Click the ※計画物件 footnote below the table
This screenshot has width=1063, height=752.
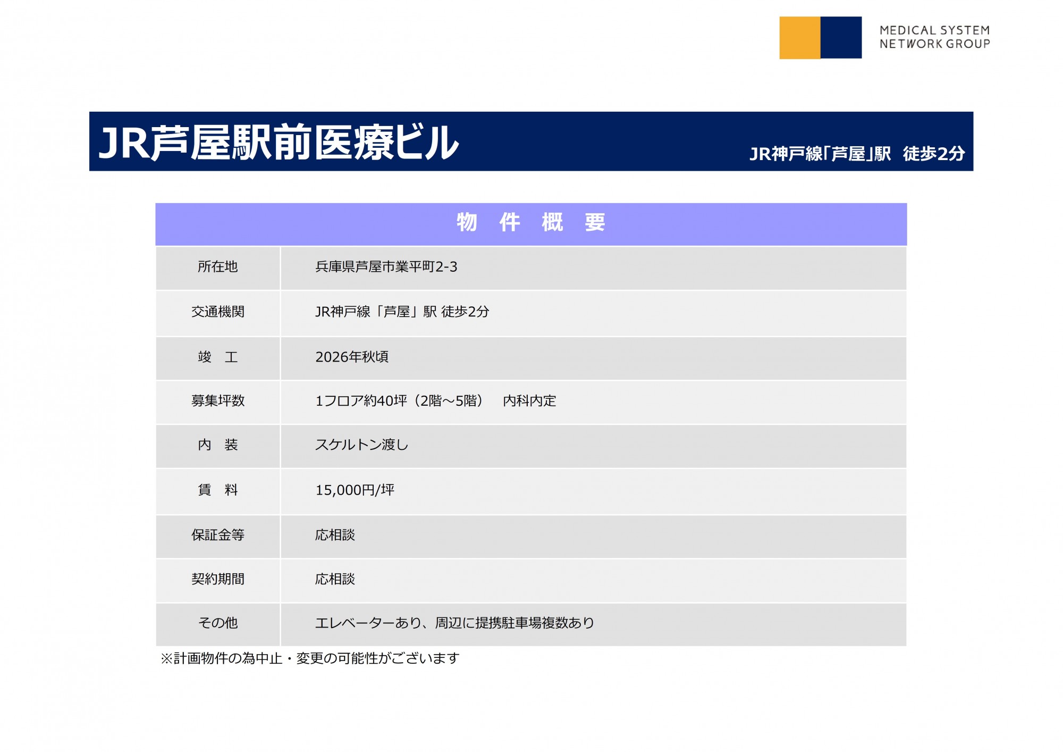pos(309,658)
